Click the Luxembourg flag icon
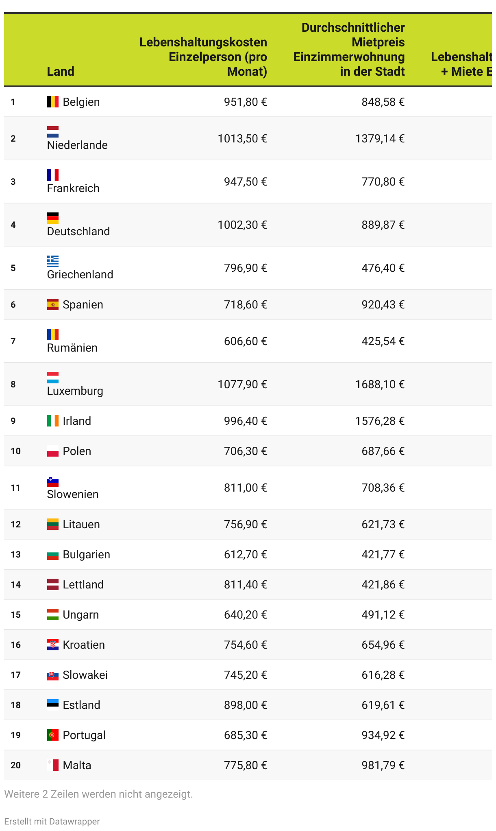Viewport: 496px width, 831px height. click(x=53, y=378)
